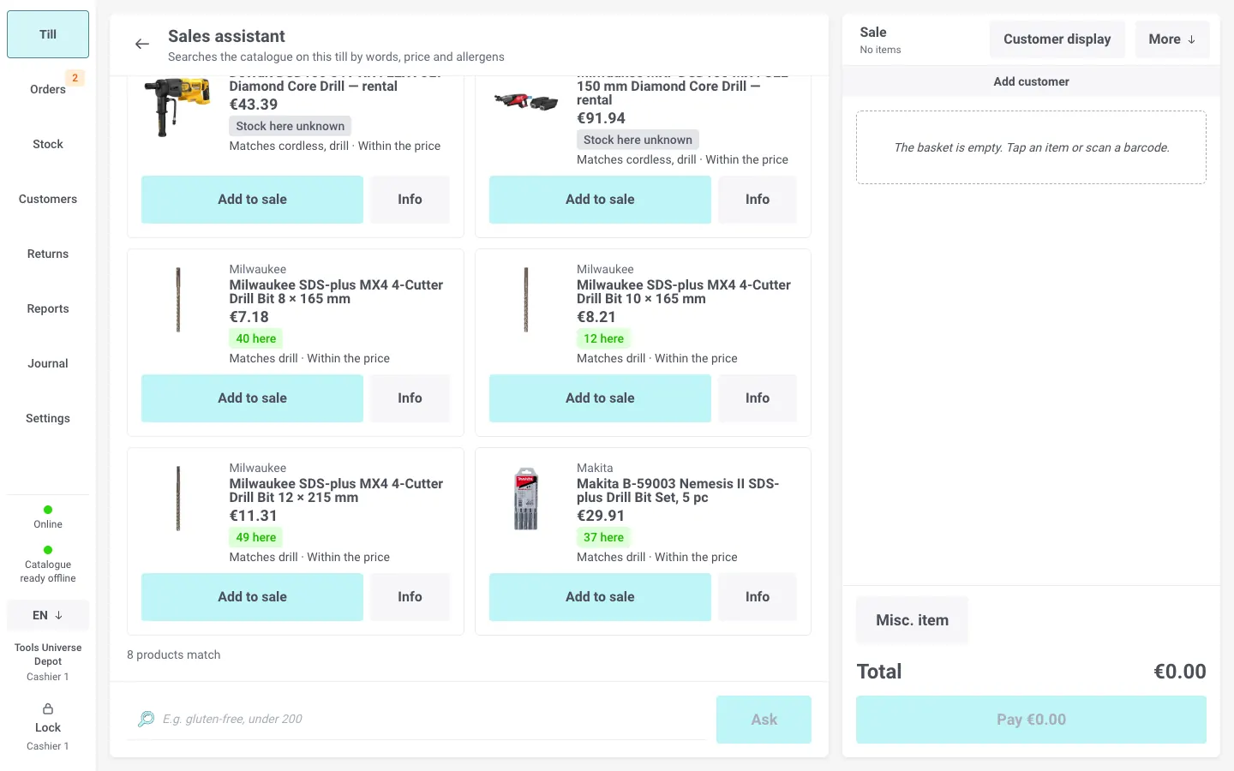Expand the EN language selector
The width and height of the screenshot is (1234, 771).
click(x=48, y=615)
